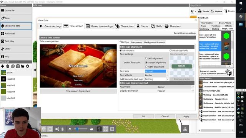246x138 pixels.
Task: Close the Game Data dialog
Action: (196, 20)
